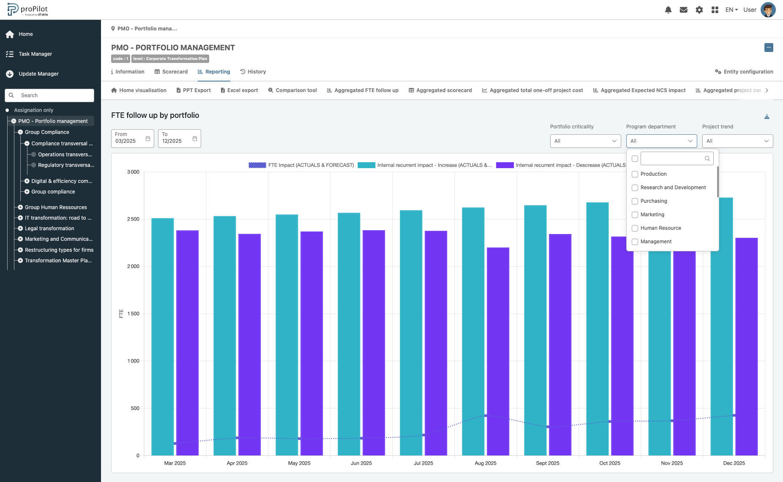Screen dimensions: 783x482
Task: Expand the Legal transformation node
Action: point(20,229)
